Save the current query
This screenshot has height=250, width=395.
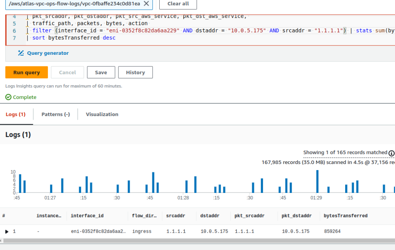[101, 72]
